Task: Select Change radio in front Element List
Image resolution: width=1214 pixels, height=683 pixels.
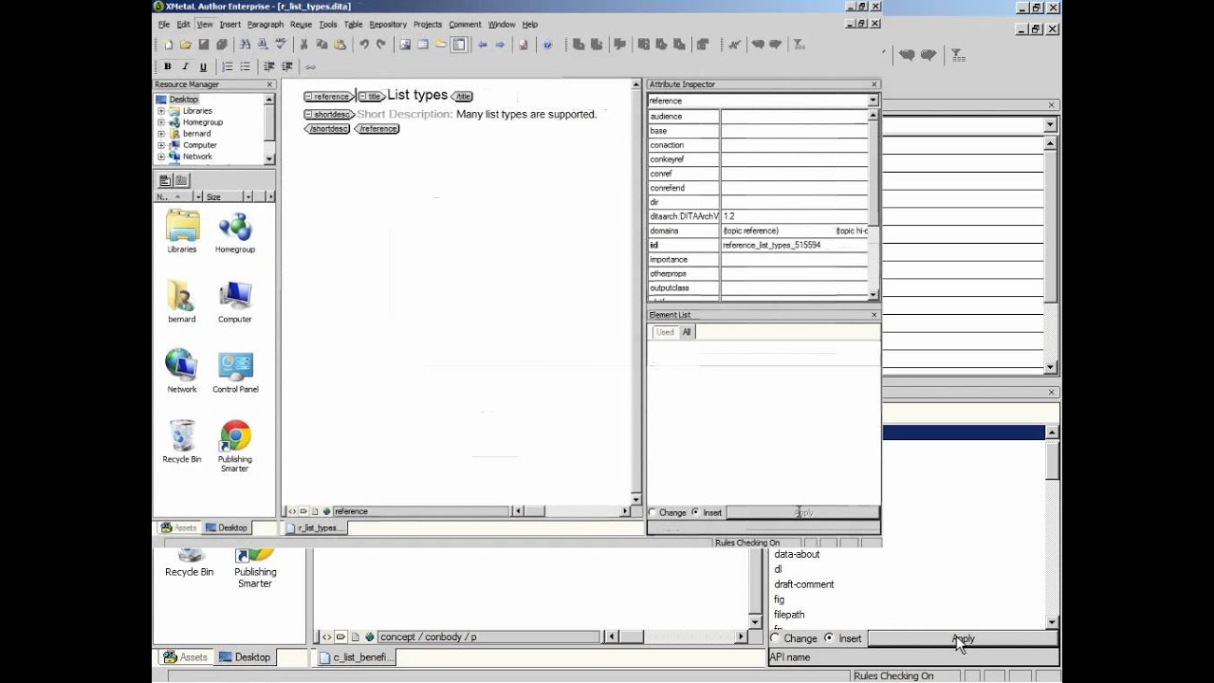Action: [x=653, y=512]
